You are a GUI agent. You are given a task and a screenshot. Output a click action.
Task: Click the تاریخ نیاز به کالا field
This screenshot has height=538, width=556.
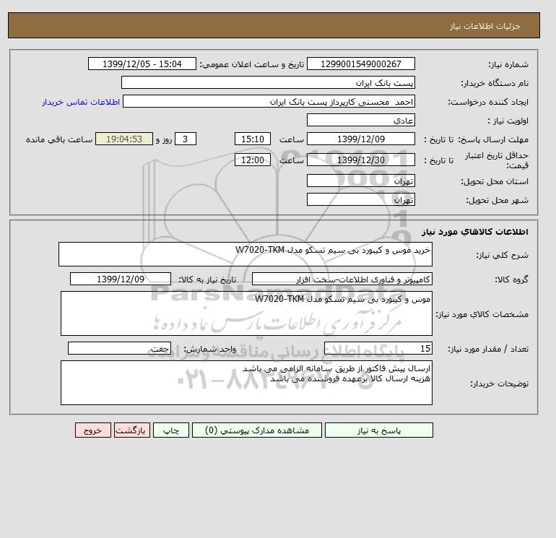pyautogui.click(x=121, y=279)
